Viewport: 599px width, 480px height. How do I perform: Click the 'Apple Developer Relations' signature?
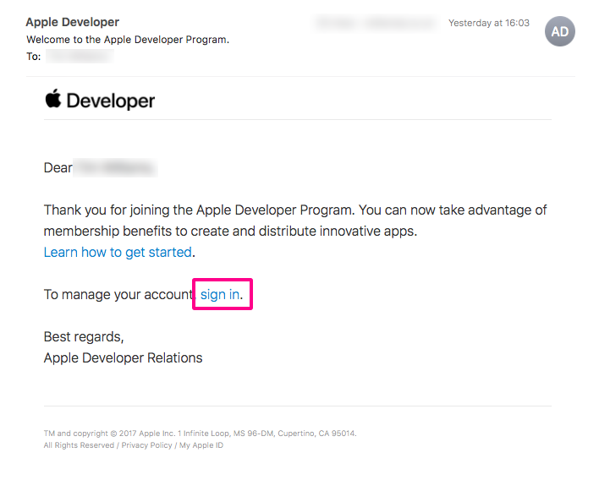coord(123,358)
